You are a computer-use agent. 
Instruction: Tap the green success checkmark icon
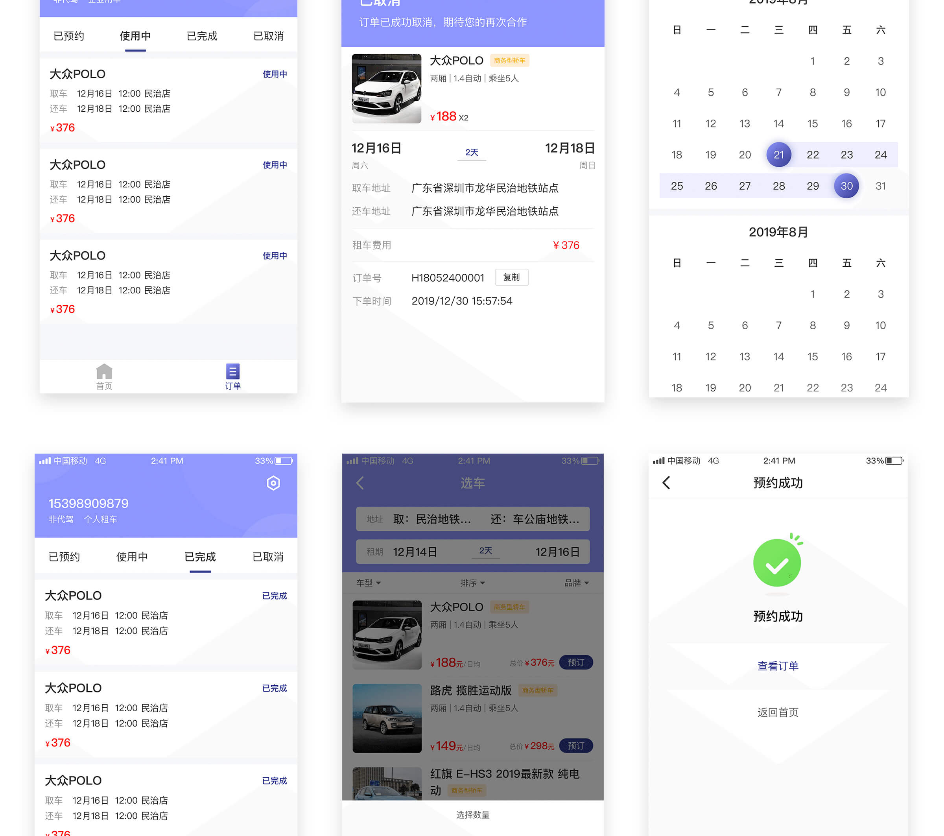[x=777, y=564]
